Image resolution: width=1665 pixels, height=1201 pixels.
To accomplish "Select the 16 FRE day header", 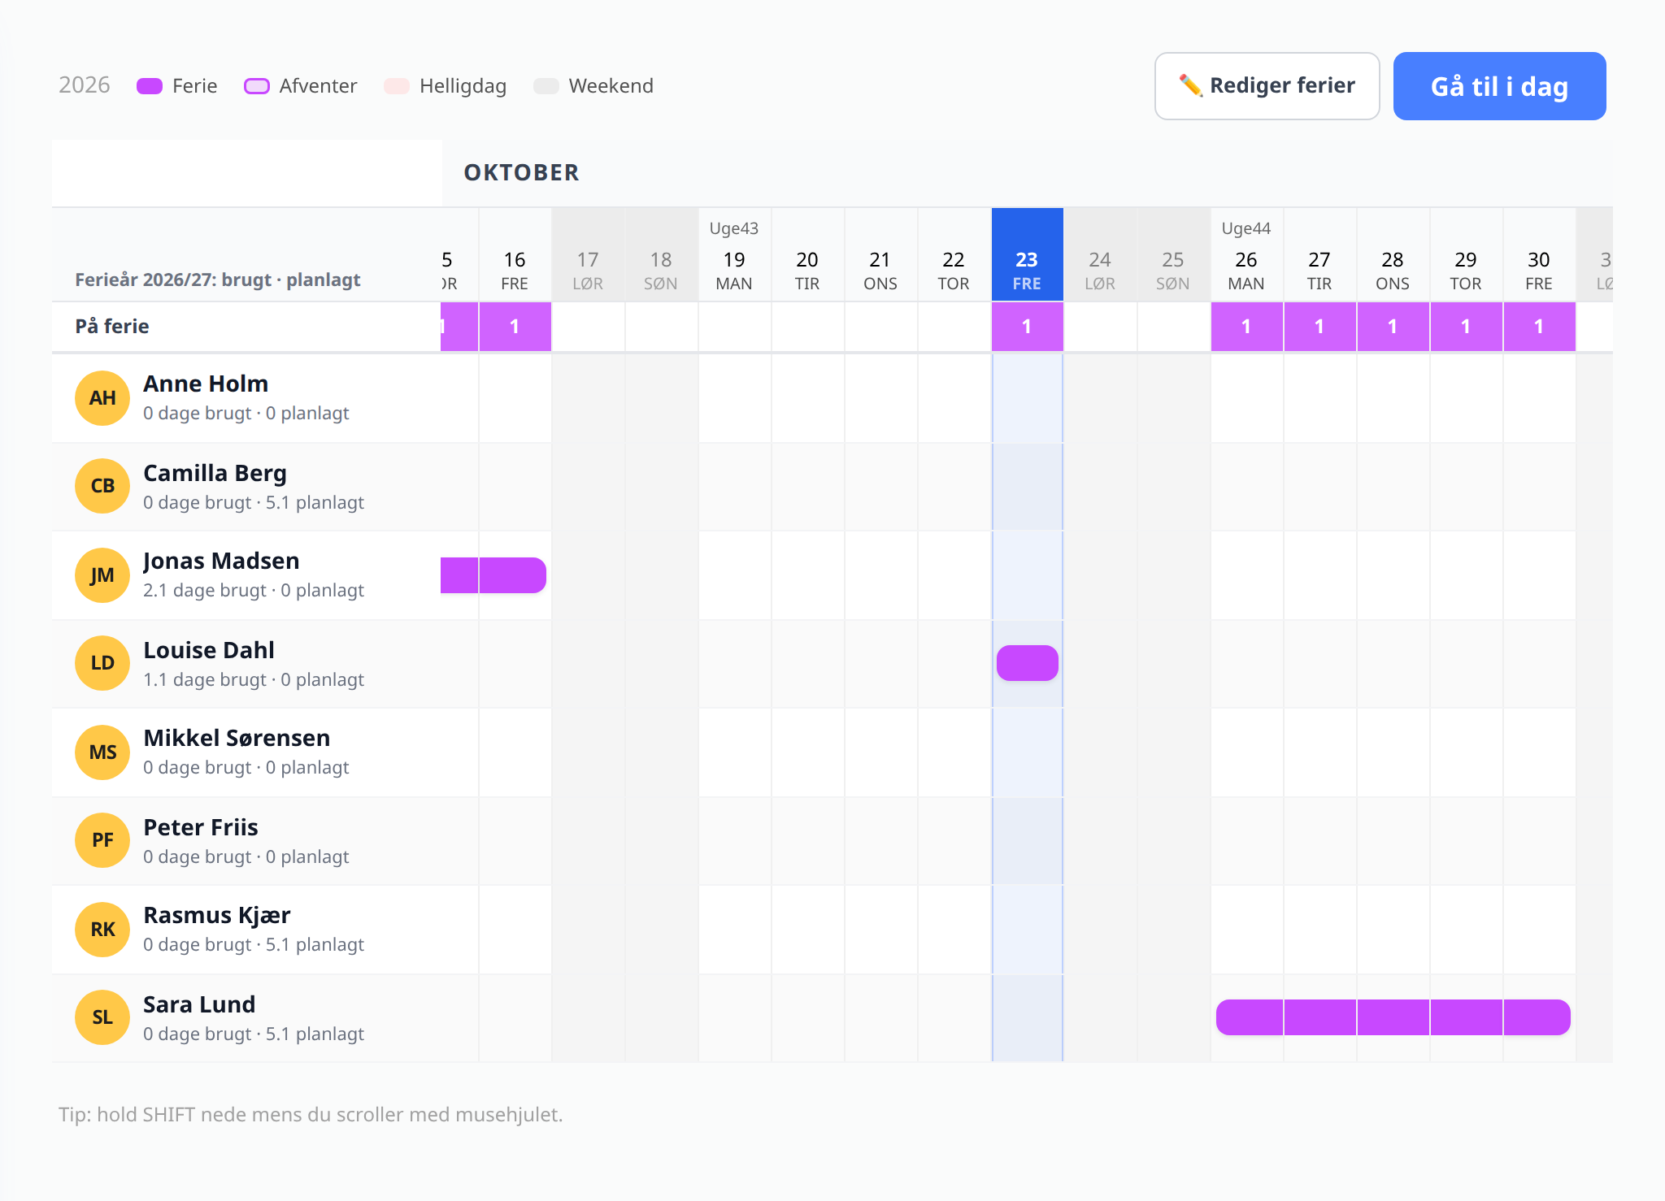I will tap(515, 255).
